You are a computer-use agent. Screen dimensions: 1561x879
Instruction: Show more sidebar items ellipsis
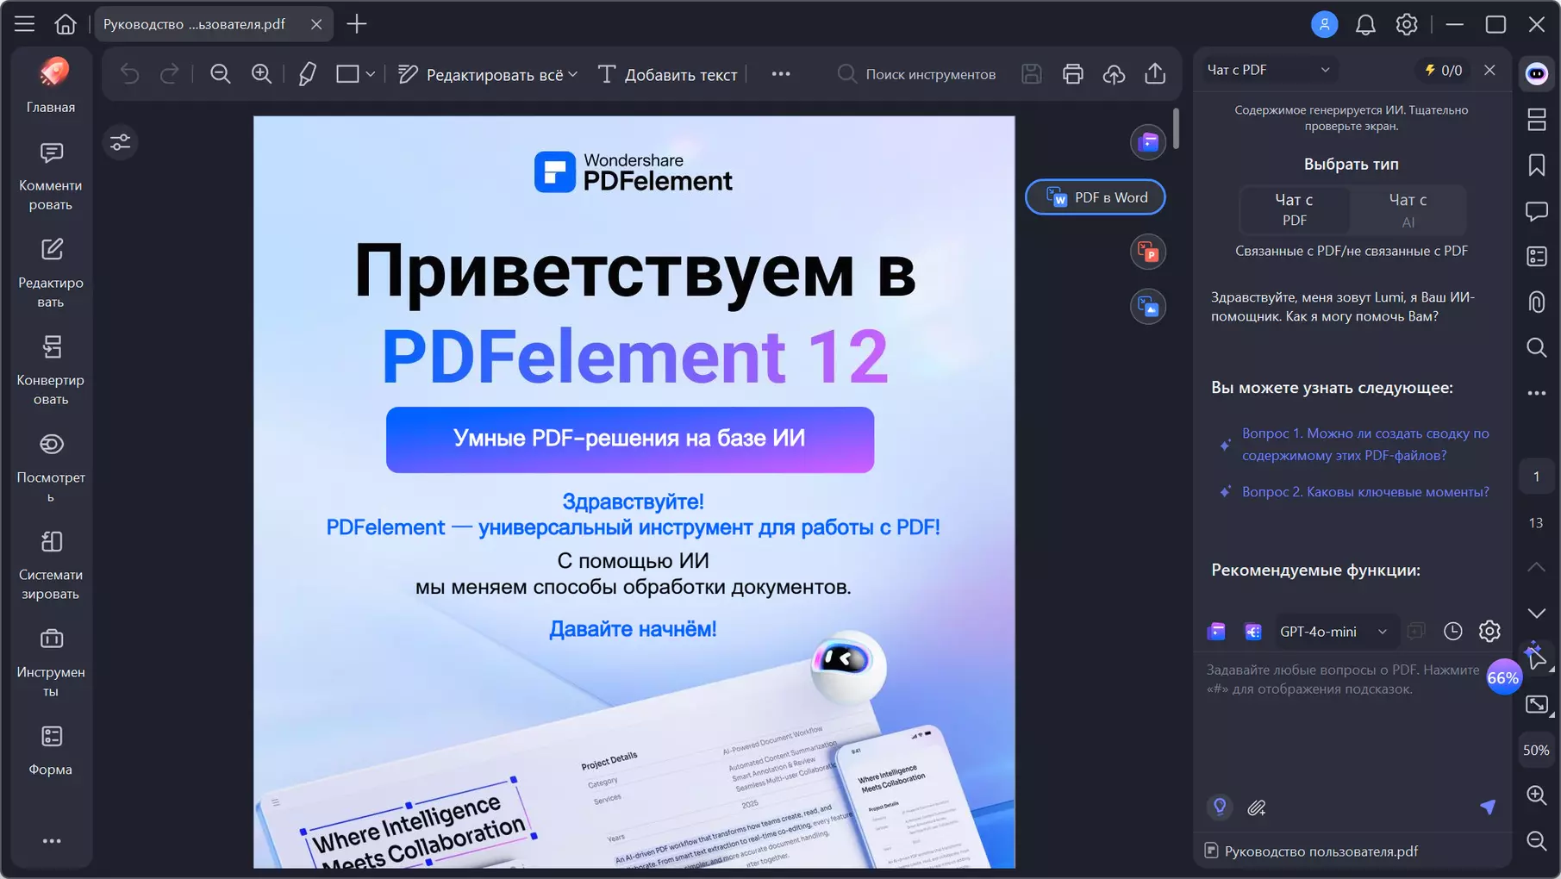click(x=52, y=841)
